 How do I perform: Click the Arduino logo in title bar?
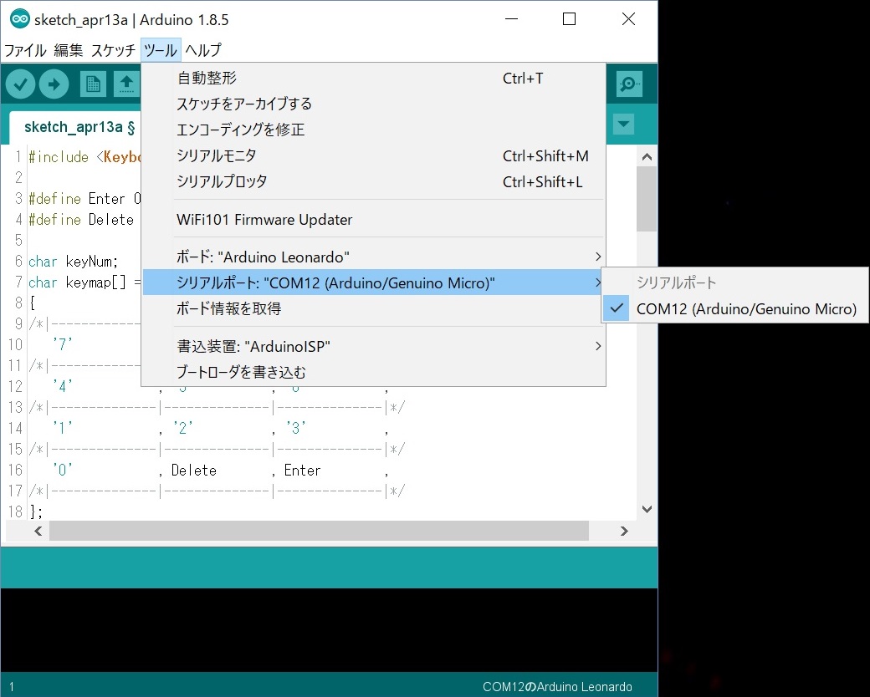tap(20, 19)
